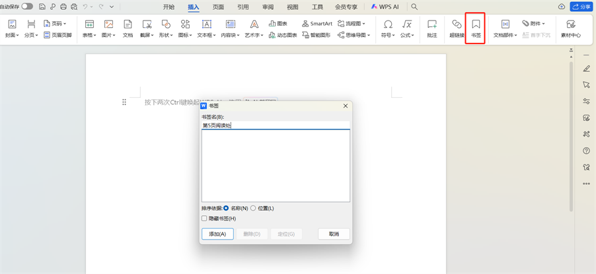
Task: Click the 书签 bookmark icon in ribbon
Action: tap(476, 28)
